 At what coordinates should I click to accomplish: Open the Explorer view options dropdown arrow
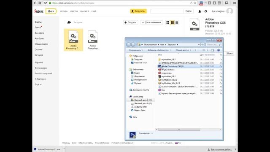pyautogui.click(x=207, y=50)
